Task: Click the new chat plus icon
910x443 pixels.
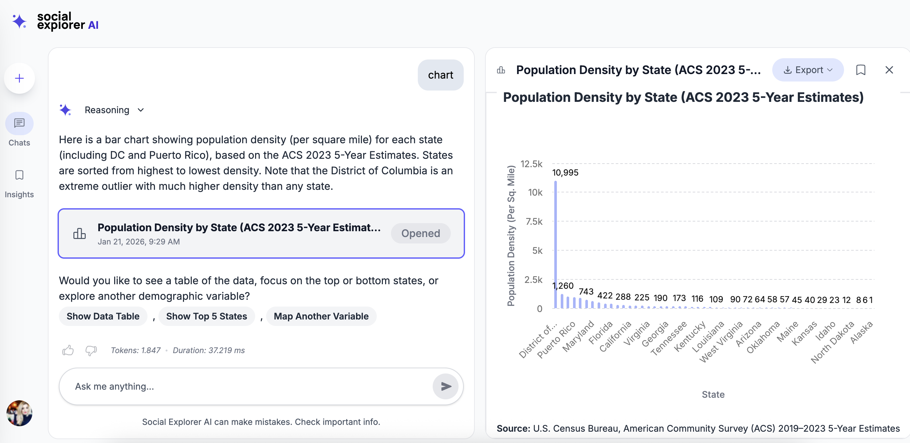Action: point(19,78)
